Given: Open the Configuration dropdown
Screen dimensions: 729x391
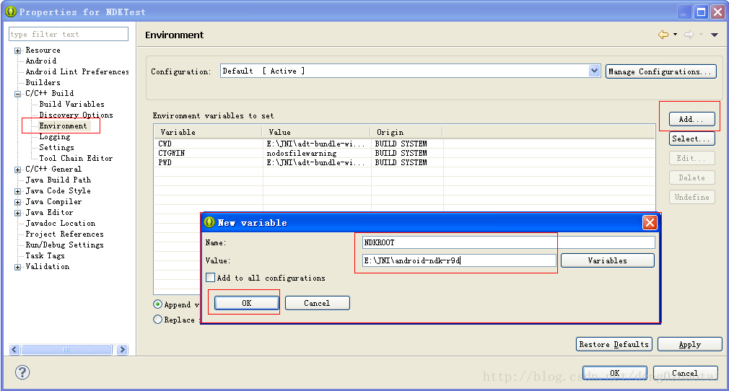Looking at the screenshot, I should point(594,71).
